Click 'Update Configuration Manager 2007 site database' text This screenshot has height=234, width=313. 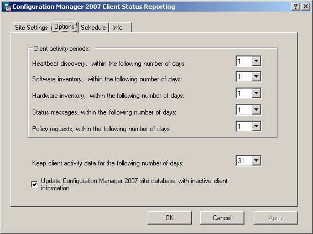pyautogui.click(x=134, y=184)
